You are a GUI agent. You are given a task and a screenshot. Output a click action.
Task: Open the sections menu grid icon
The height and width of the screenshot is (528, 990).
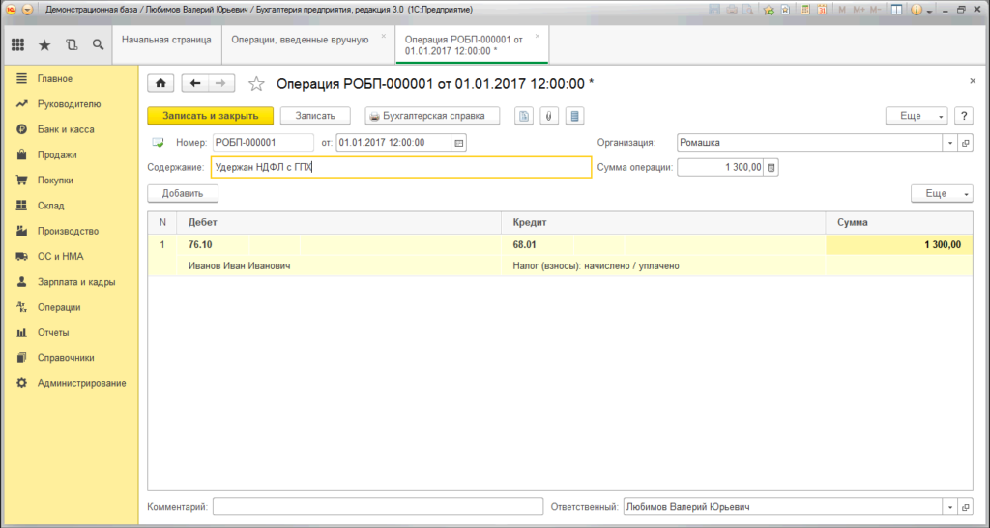(x=17, y=44)
